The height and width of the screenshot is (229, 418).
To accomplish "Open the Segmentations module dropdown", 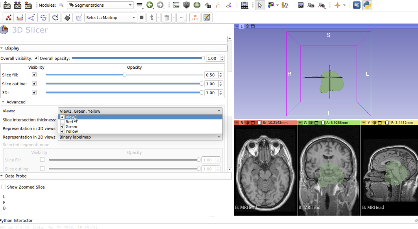I will (100, 5).
